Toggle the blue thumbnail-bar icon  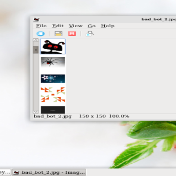40,34
